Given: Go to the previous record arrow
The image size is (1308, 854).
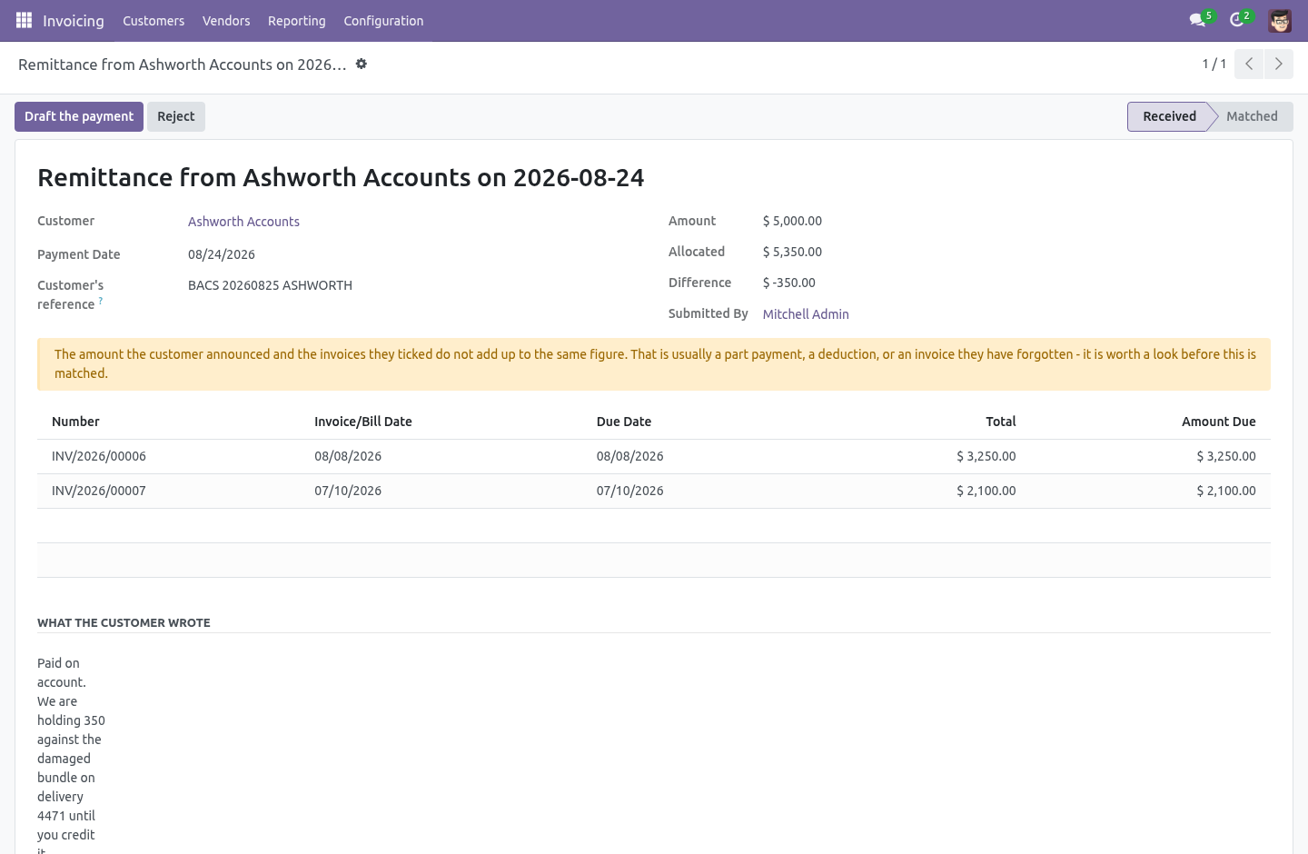Looking at the screenshot, I should 1249,64.
